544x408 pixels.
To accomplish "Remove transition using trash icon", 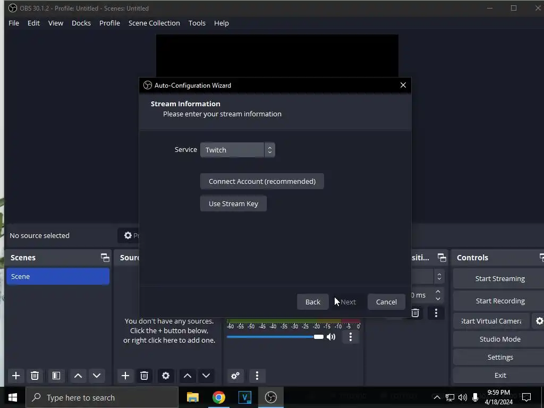I will pyautogui.click(x=415, y=313).
